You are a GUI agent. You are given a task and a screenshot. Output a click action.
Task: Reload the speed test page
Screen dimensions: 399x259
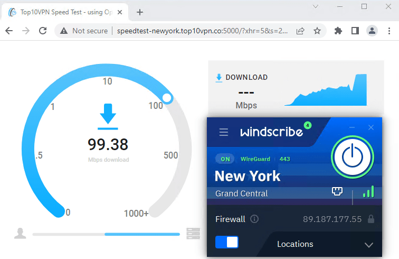[43, 31]
